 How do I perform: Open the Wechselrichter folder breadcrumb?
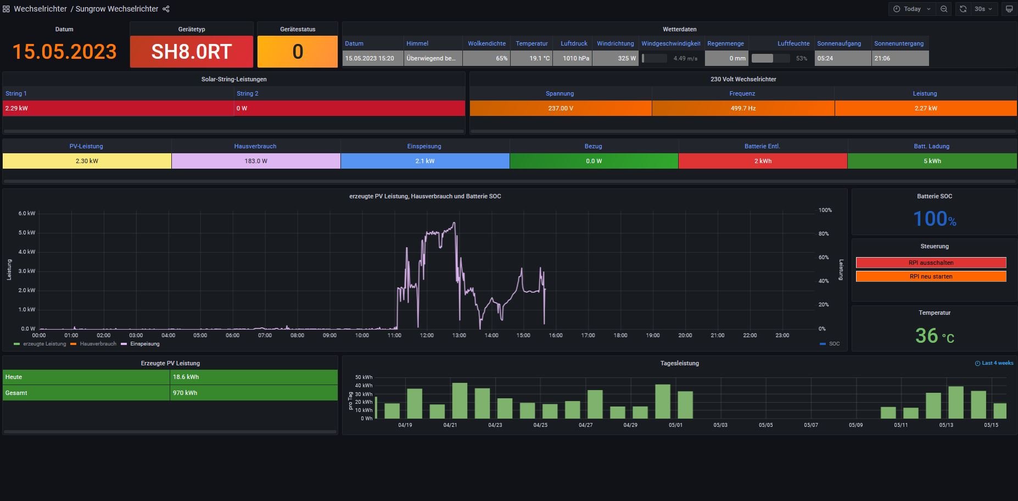[40, 9]
